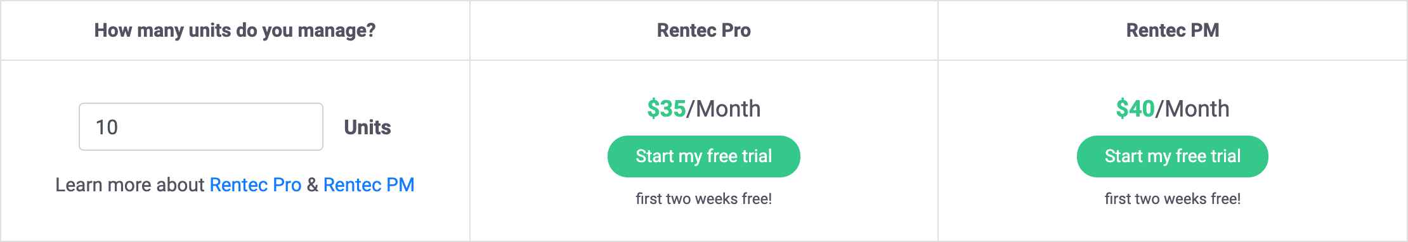Place cursor on the value 10 in units box

[x=107, y=127]
